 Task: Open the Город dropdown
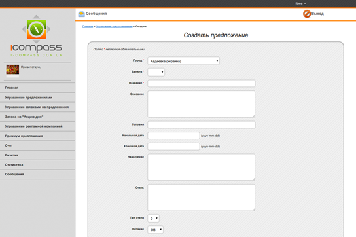[x=183, y=61]
